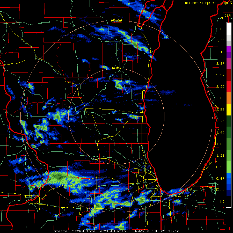Pick the white swatch atop the legend
This screenshot has height=233, width=233.
(x=229, y=29)
